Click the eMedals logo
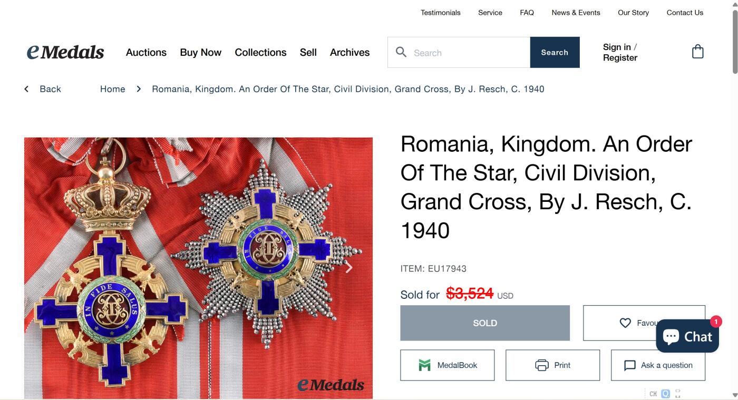The height and width of the screenshot is (400, 738). point(65,52)
